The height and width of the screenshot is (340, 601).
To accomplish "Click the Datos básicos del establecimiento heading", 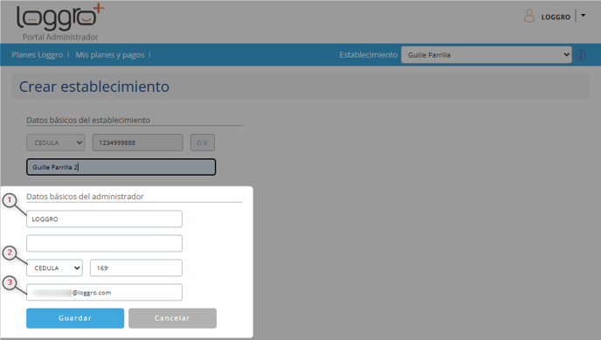I will pos(88,120).
